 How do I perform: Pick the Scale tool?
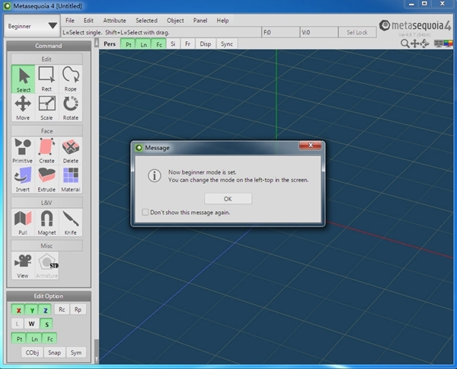click(46, 107)
